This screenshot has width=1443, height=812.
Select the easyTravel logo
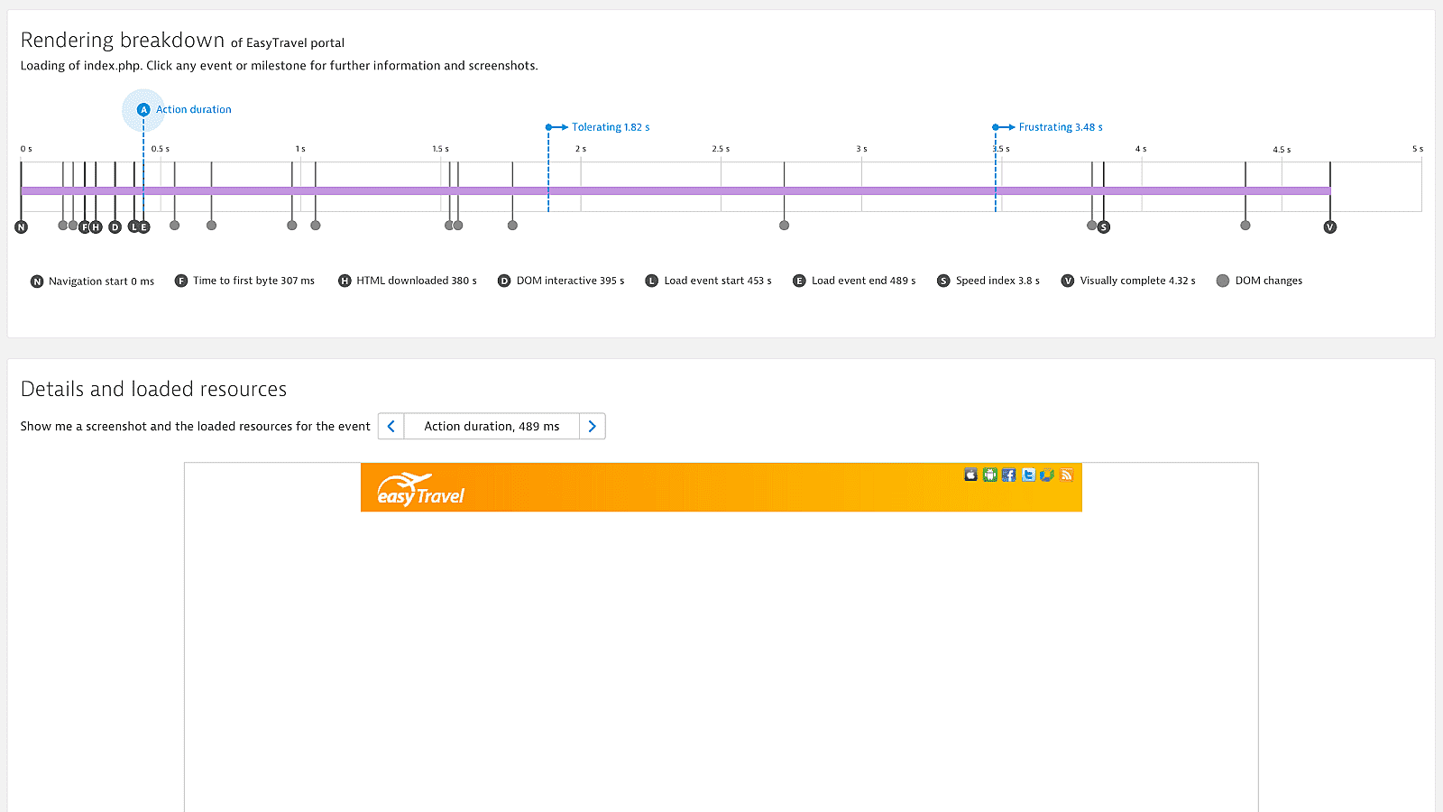pos(419,488)
